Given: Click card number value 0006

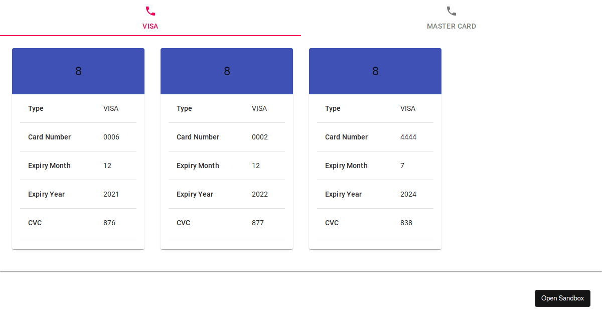Looking at the screenshot, I should pos(111,137).
